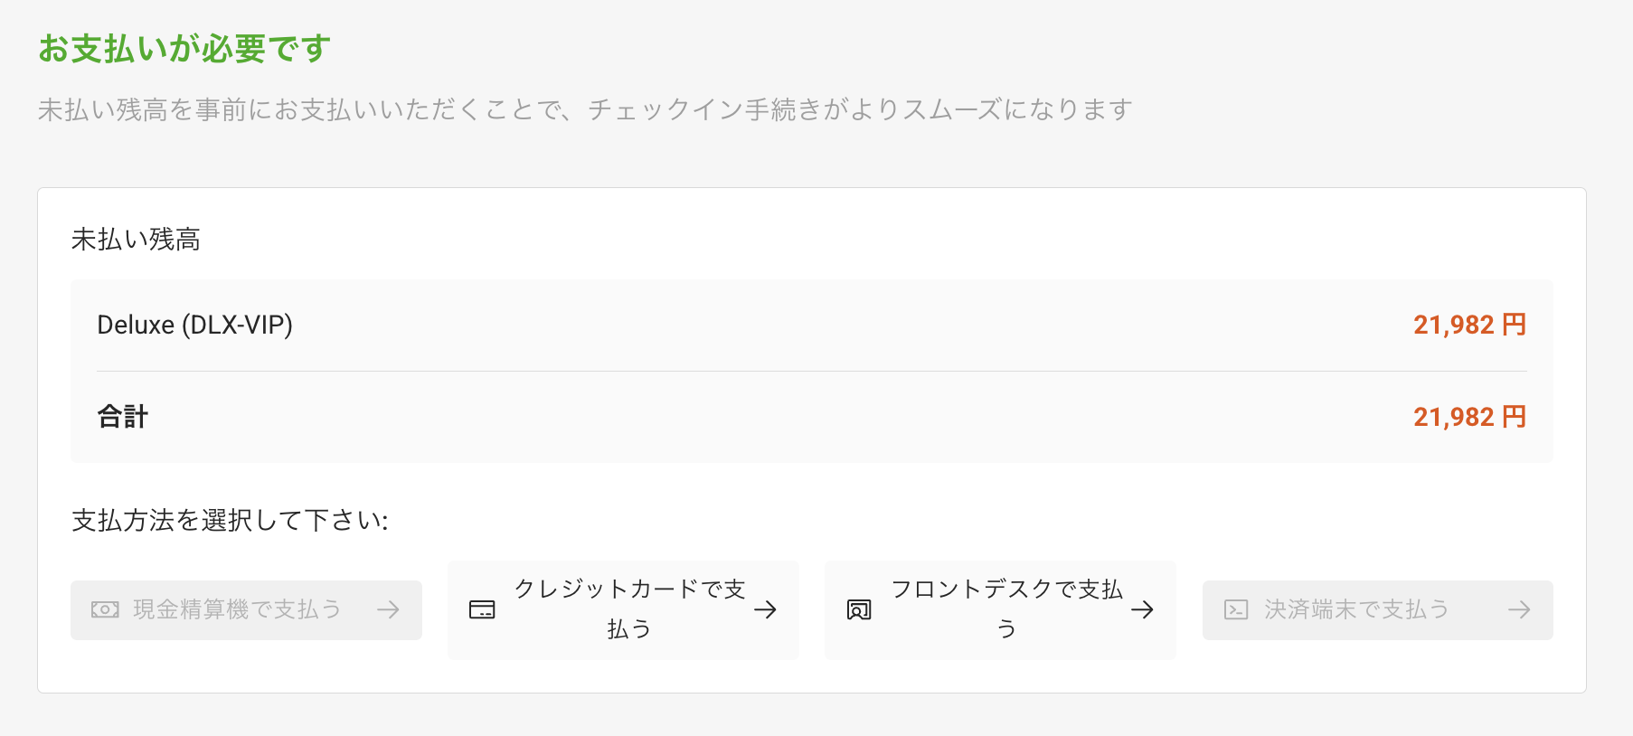Click the 合計 total label
Viewport: 1633px width, 736px height.
[x=123, y=417]
